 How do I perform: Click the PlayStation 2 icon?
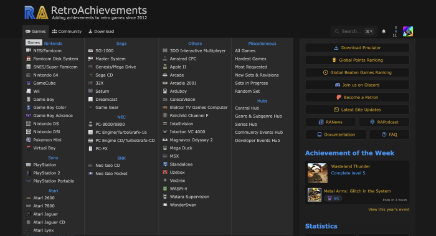point(29,173)
